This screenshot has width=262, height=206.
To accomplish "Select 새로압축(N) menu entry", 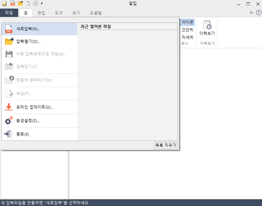I will [39, 29].
